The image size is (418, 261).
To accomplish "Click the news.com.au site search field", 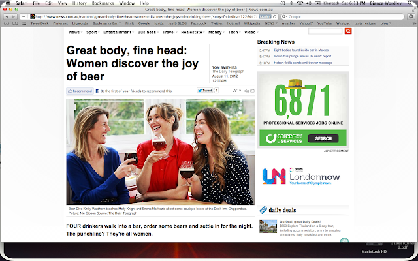I will pyautogui.click(x=325, y=31).
